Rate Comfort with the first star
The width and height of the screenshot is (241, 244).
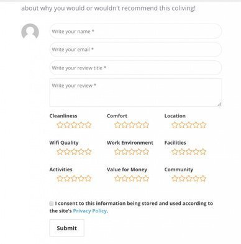coord(117,125)
